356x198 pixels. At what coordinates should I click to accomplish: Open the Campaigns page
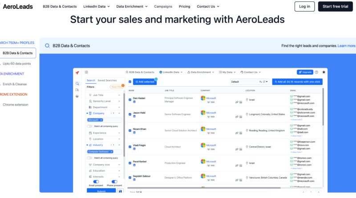(163, 6)
